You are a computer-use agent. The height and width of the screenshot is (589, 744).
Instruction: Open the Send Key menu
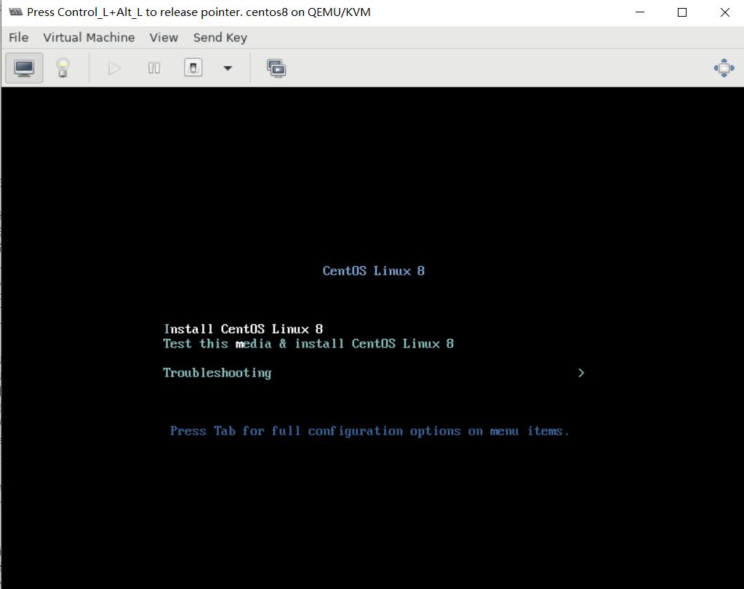(220, 38)
